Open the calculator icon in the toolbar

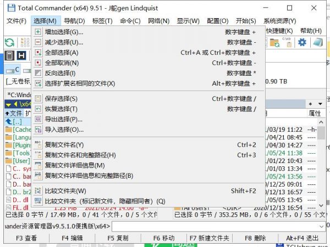[9, 55]
